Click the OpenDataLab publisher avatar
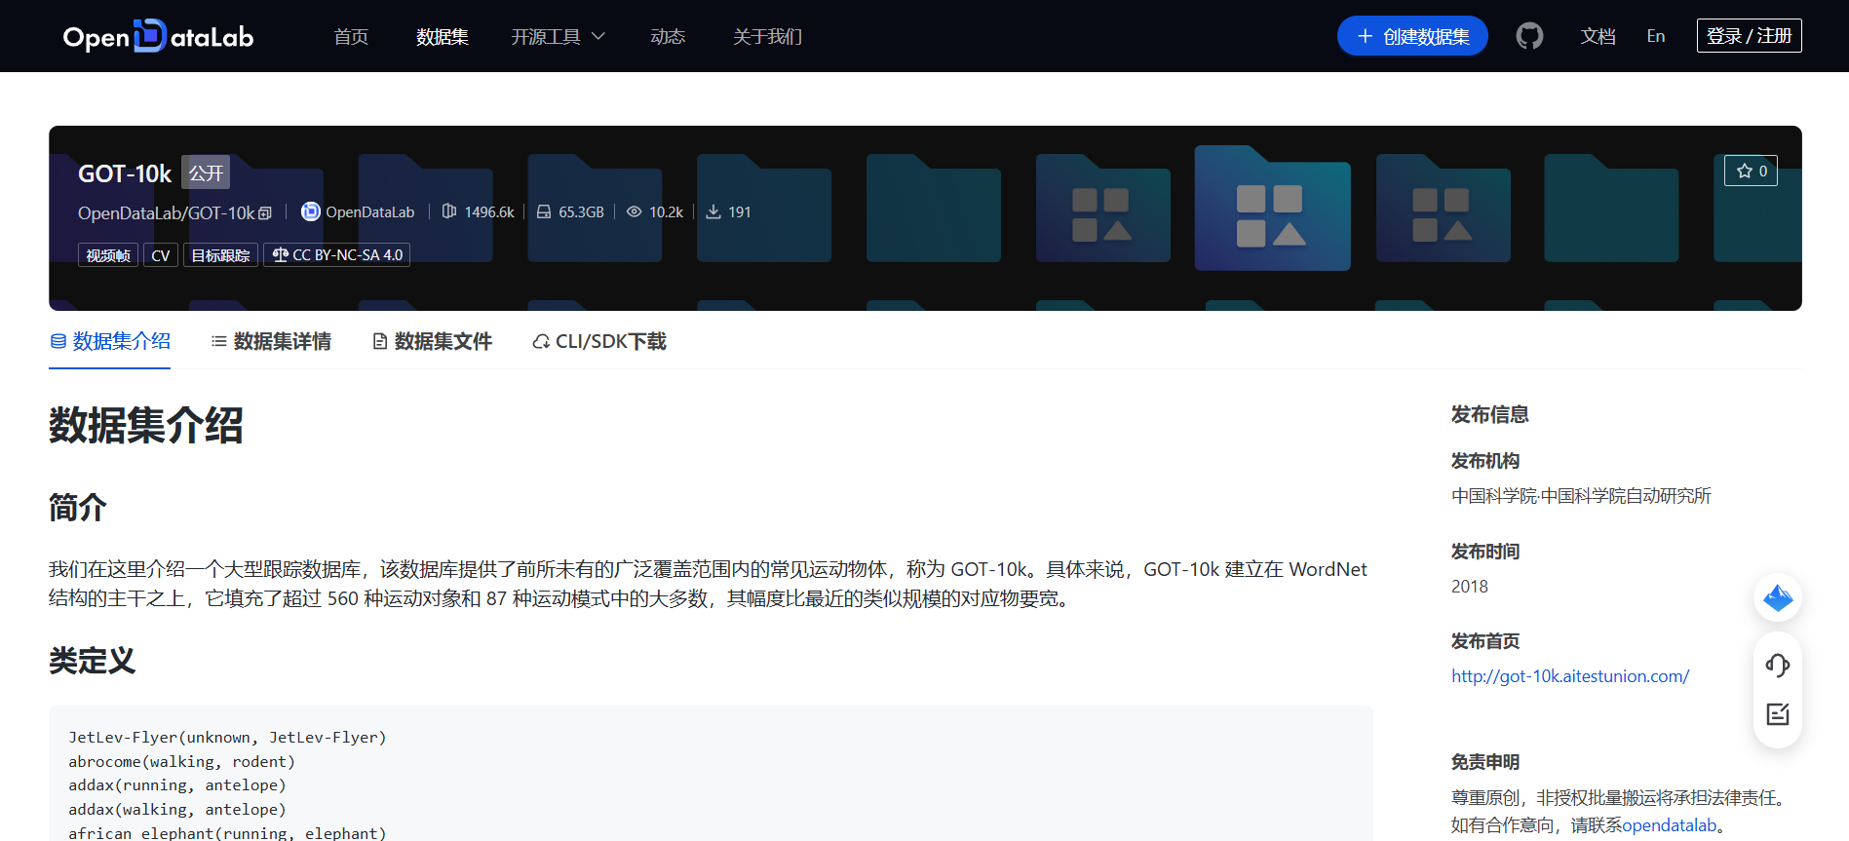The width and height of the screenshot is (1849, 841). click(310, 211)
